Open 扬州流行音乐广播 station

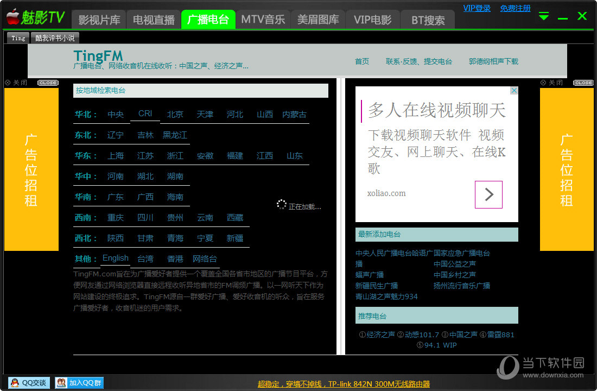click(x=461, y=286)
